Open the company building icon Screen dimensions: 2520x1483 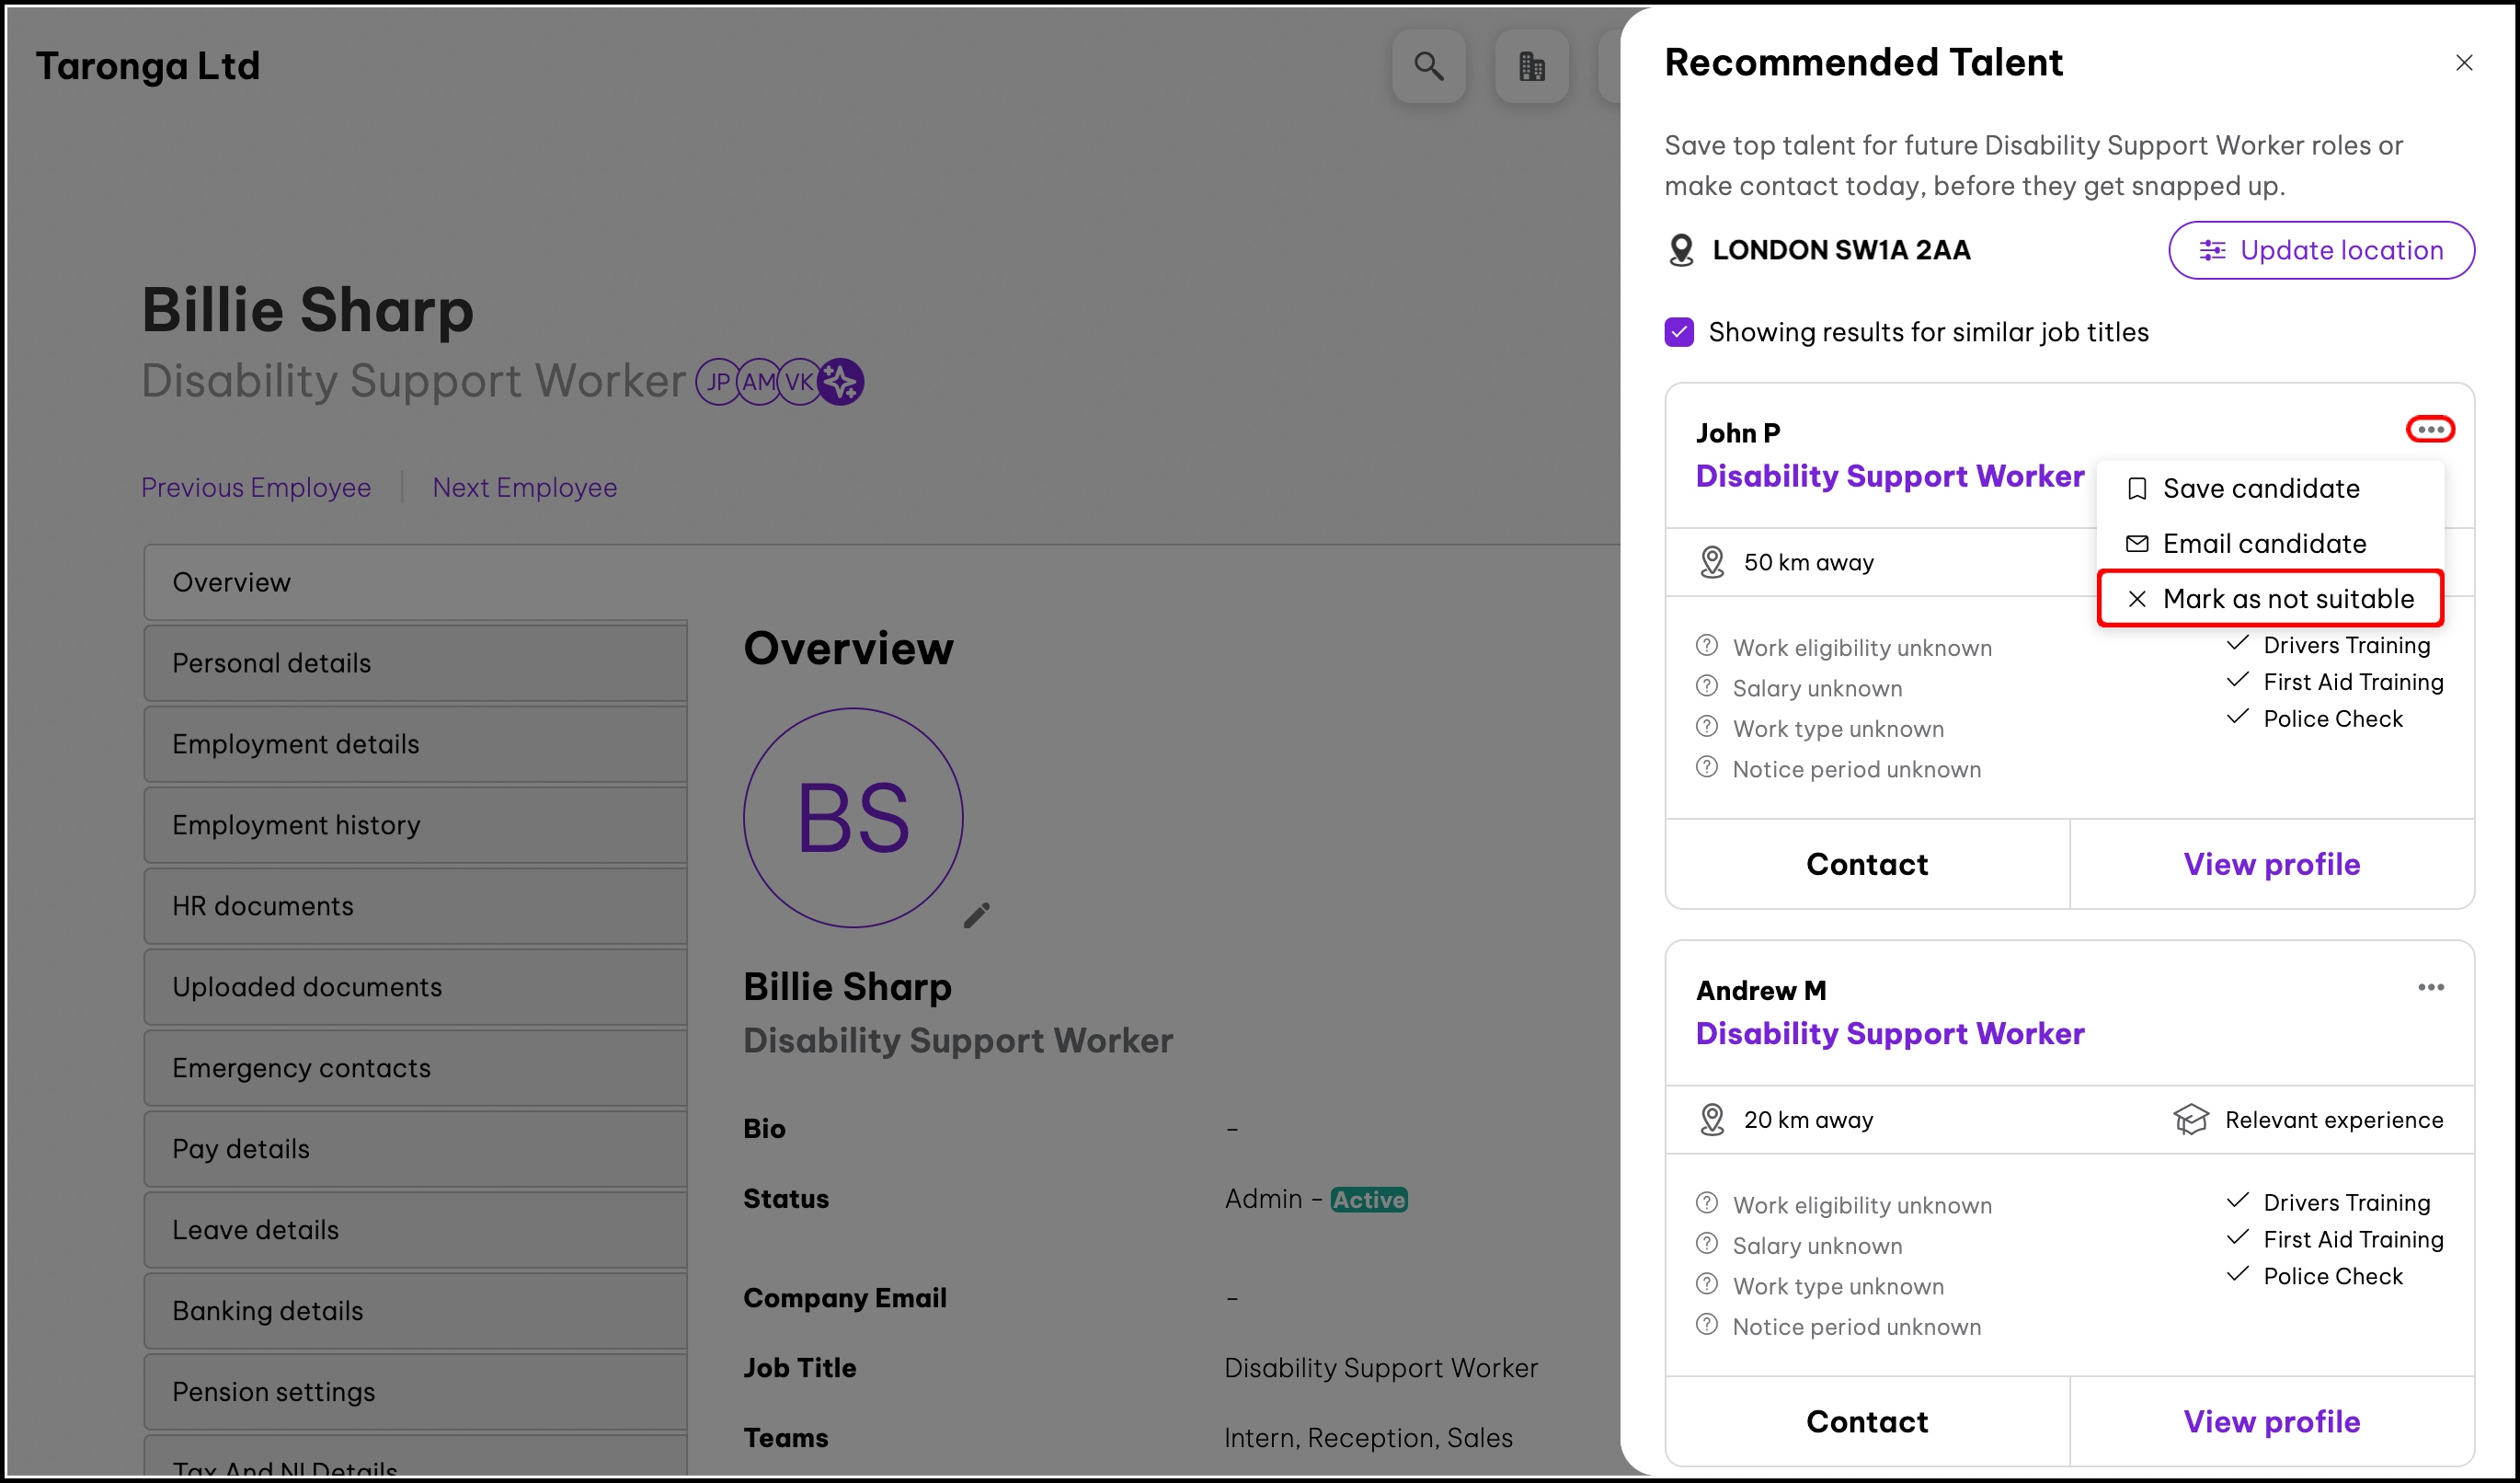pyautogui.click(x=1531, y=67)
